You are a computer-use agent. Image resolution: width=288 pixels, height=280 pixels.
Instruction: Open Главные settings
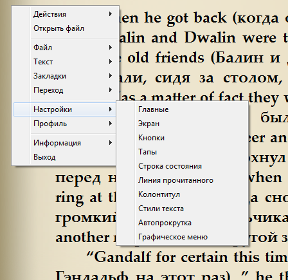(x=182, y=109)
